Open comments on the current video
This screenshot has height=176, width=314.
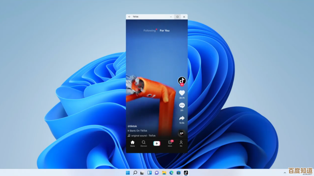[x=182, y=105]
